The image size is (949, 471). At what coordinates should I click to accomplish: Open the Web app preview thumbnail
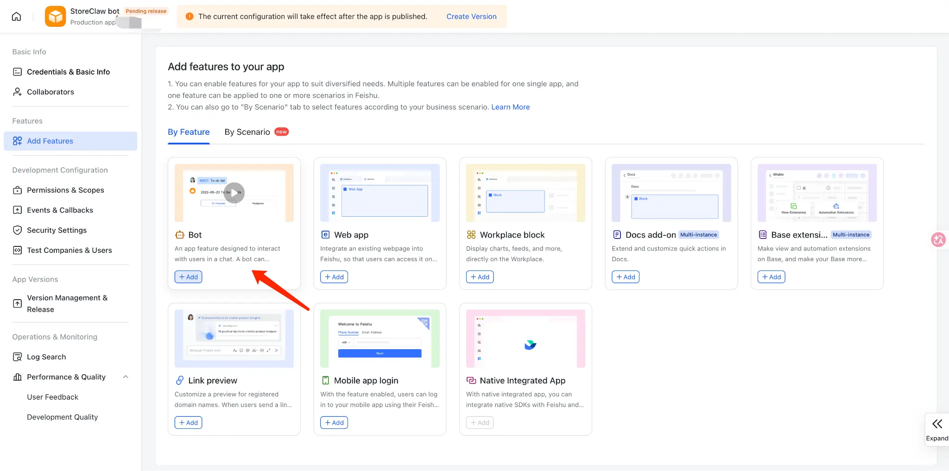(x=380, y=193)
